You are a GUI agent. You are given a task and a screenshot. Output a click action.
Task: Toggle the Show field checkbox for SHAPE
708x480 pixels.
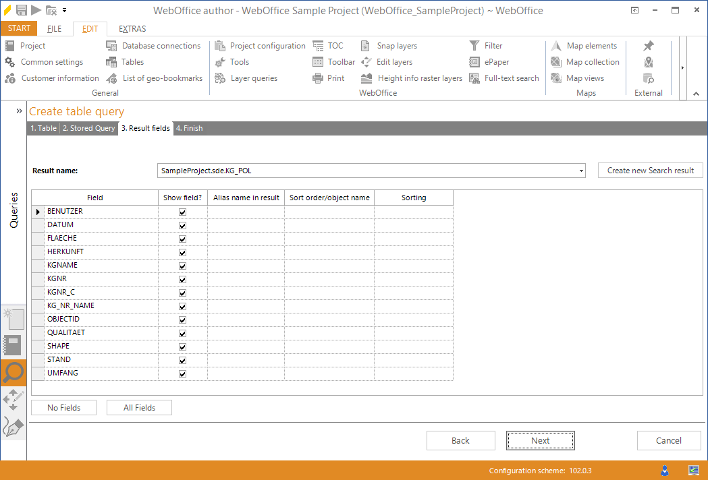(182, 347)
